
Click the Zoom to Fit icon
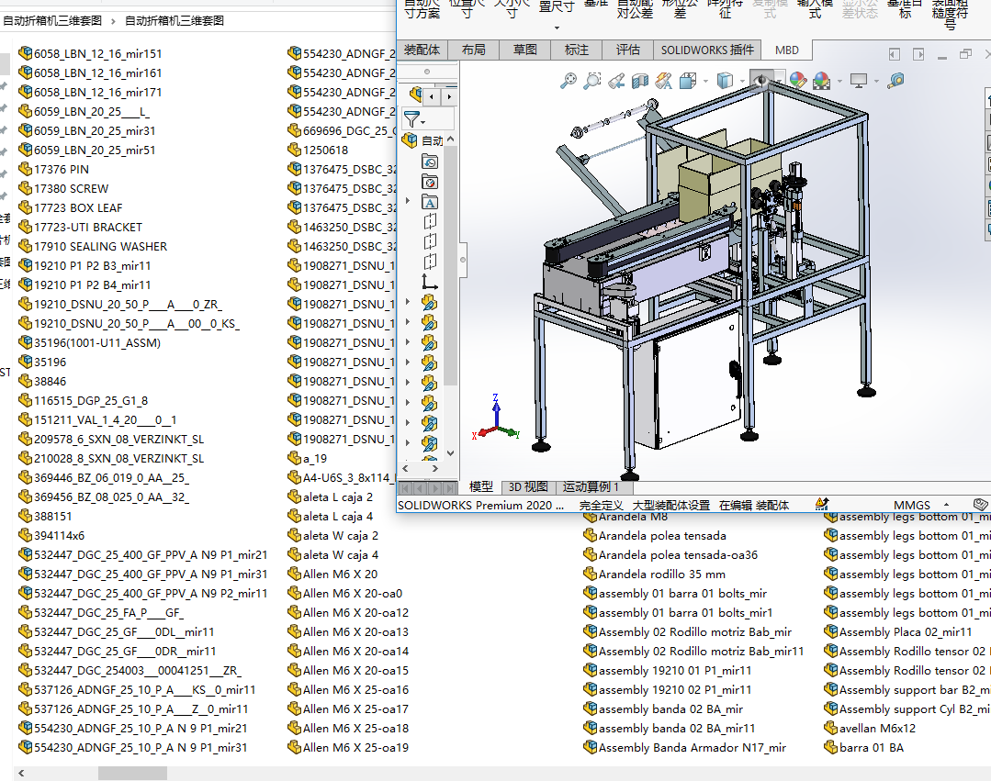point(569,82)
